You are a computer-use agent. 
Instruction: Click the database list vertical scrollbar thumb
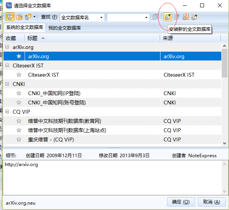224,63
